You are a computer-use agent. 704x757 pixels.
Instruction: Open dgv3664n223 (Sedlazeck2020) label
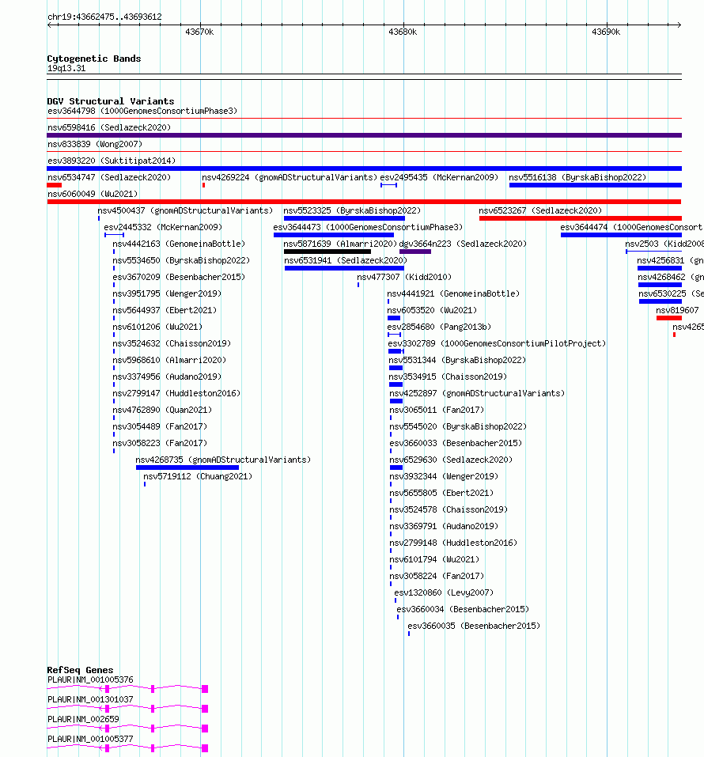click(x=463, y=244)
